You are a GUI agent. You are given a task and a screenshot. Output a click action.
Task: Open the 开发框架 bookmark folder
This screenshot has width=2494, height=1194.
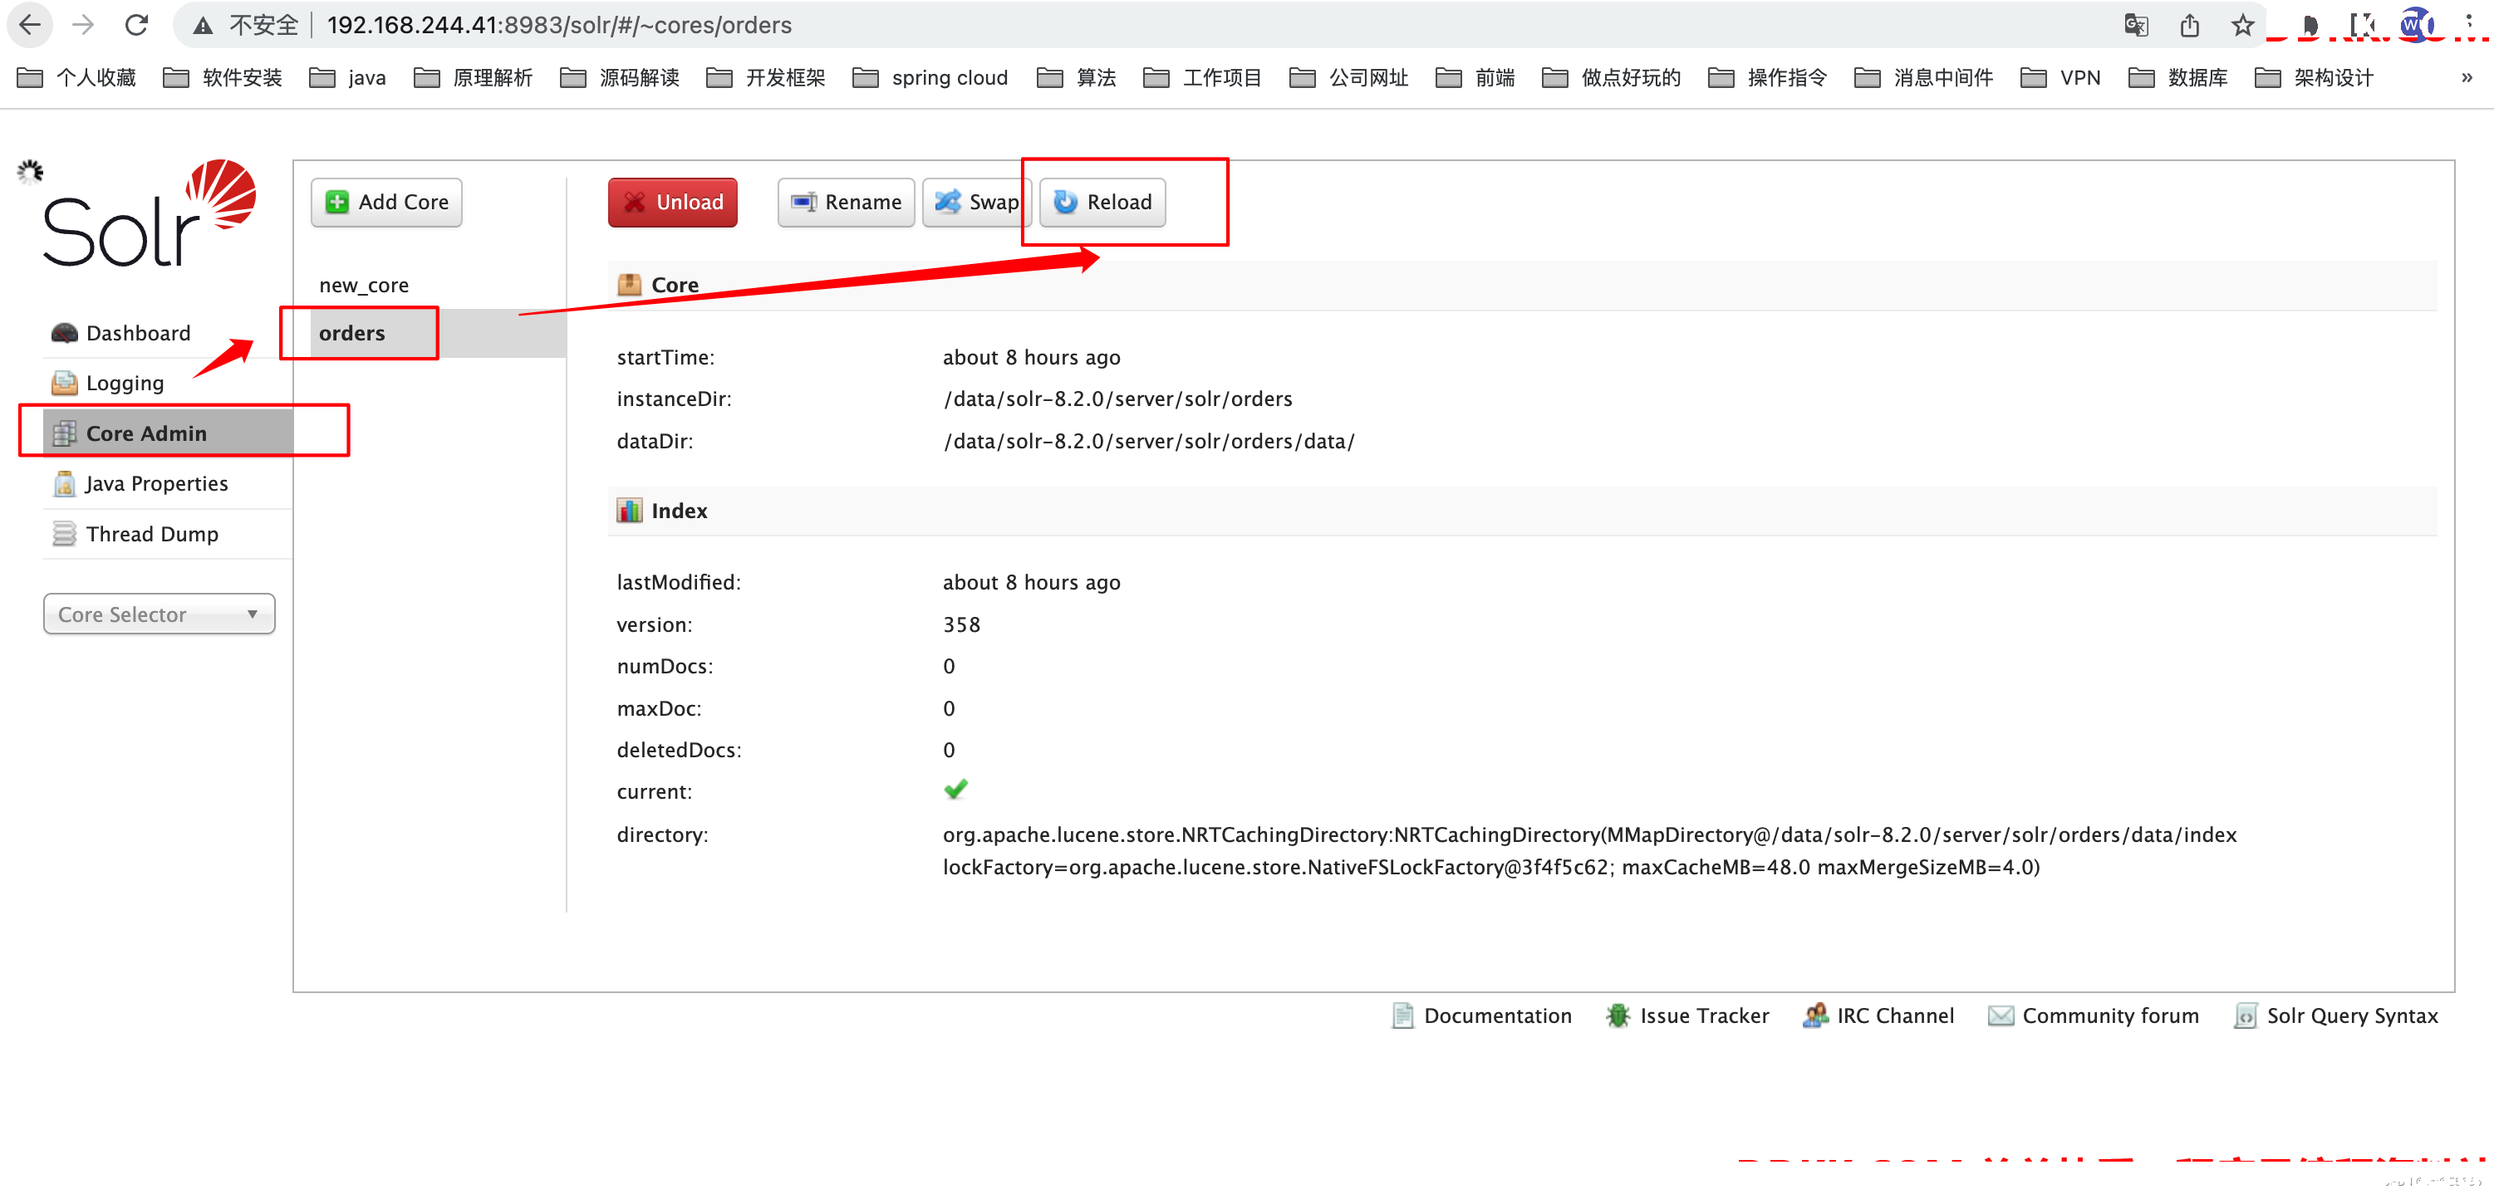tap(766, 77)
